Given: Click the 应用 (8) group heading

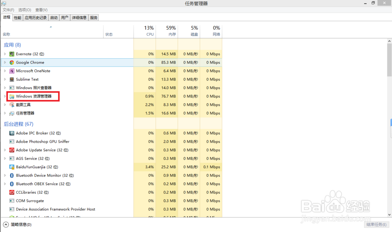Looking at the screenshot, I should click(12, 45).
